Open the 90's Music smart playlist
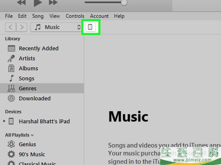The height and width of the screenshot is (165, 221). tap(32, 154)
